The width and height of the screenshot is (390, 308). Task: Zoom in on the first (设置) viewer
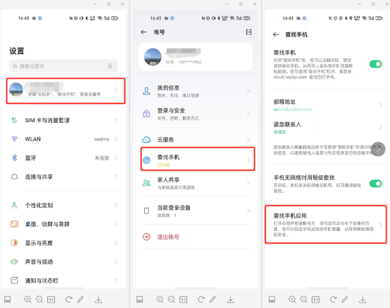[x=28, y=300]
